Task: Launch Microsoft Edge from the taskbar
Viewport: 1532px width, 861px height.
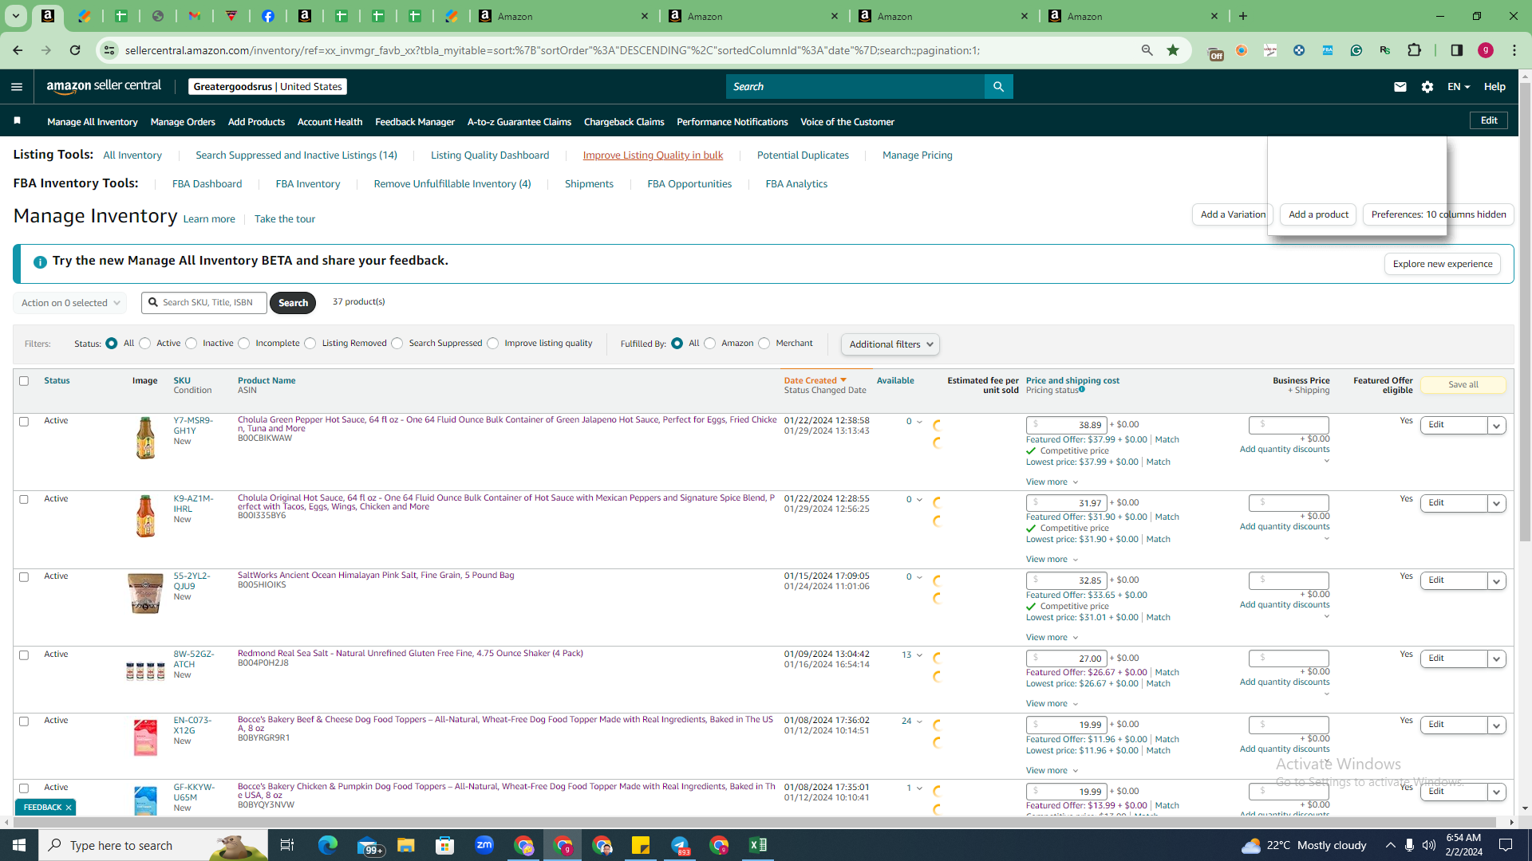Action: [328, 845]
